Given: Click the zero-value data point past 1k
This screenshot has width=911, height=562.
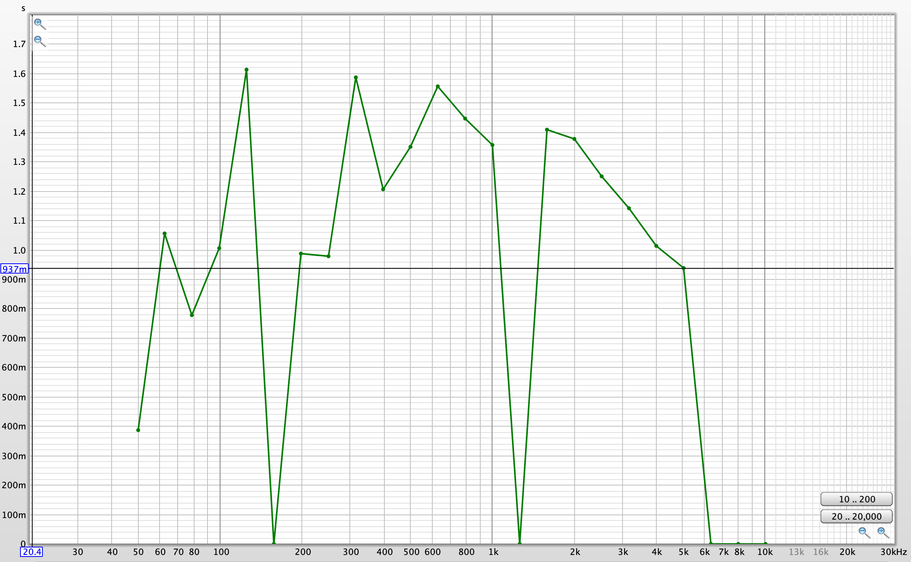Looking at the screenshot, I should coord(520,543).
